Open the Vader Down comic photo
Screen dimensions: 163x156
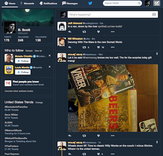[113, 98]
